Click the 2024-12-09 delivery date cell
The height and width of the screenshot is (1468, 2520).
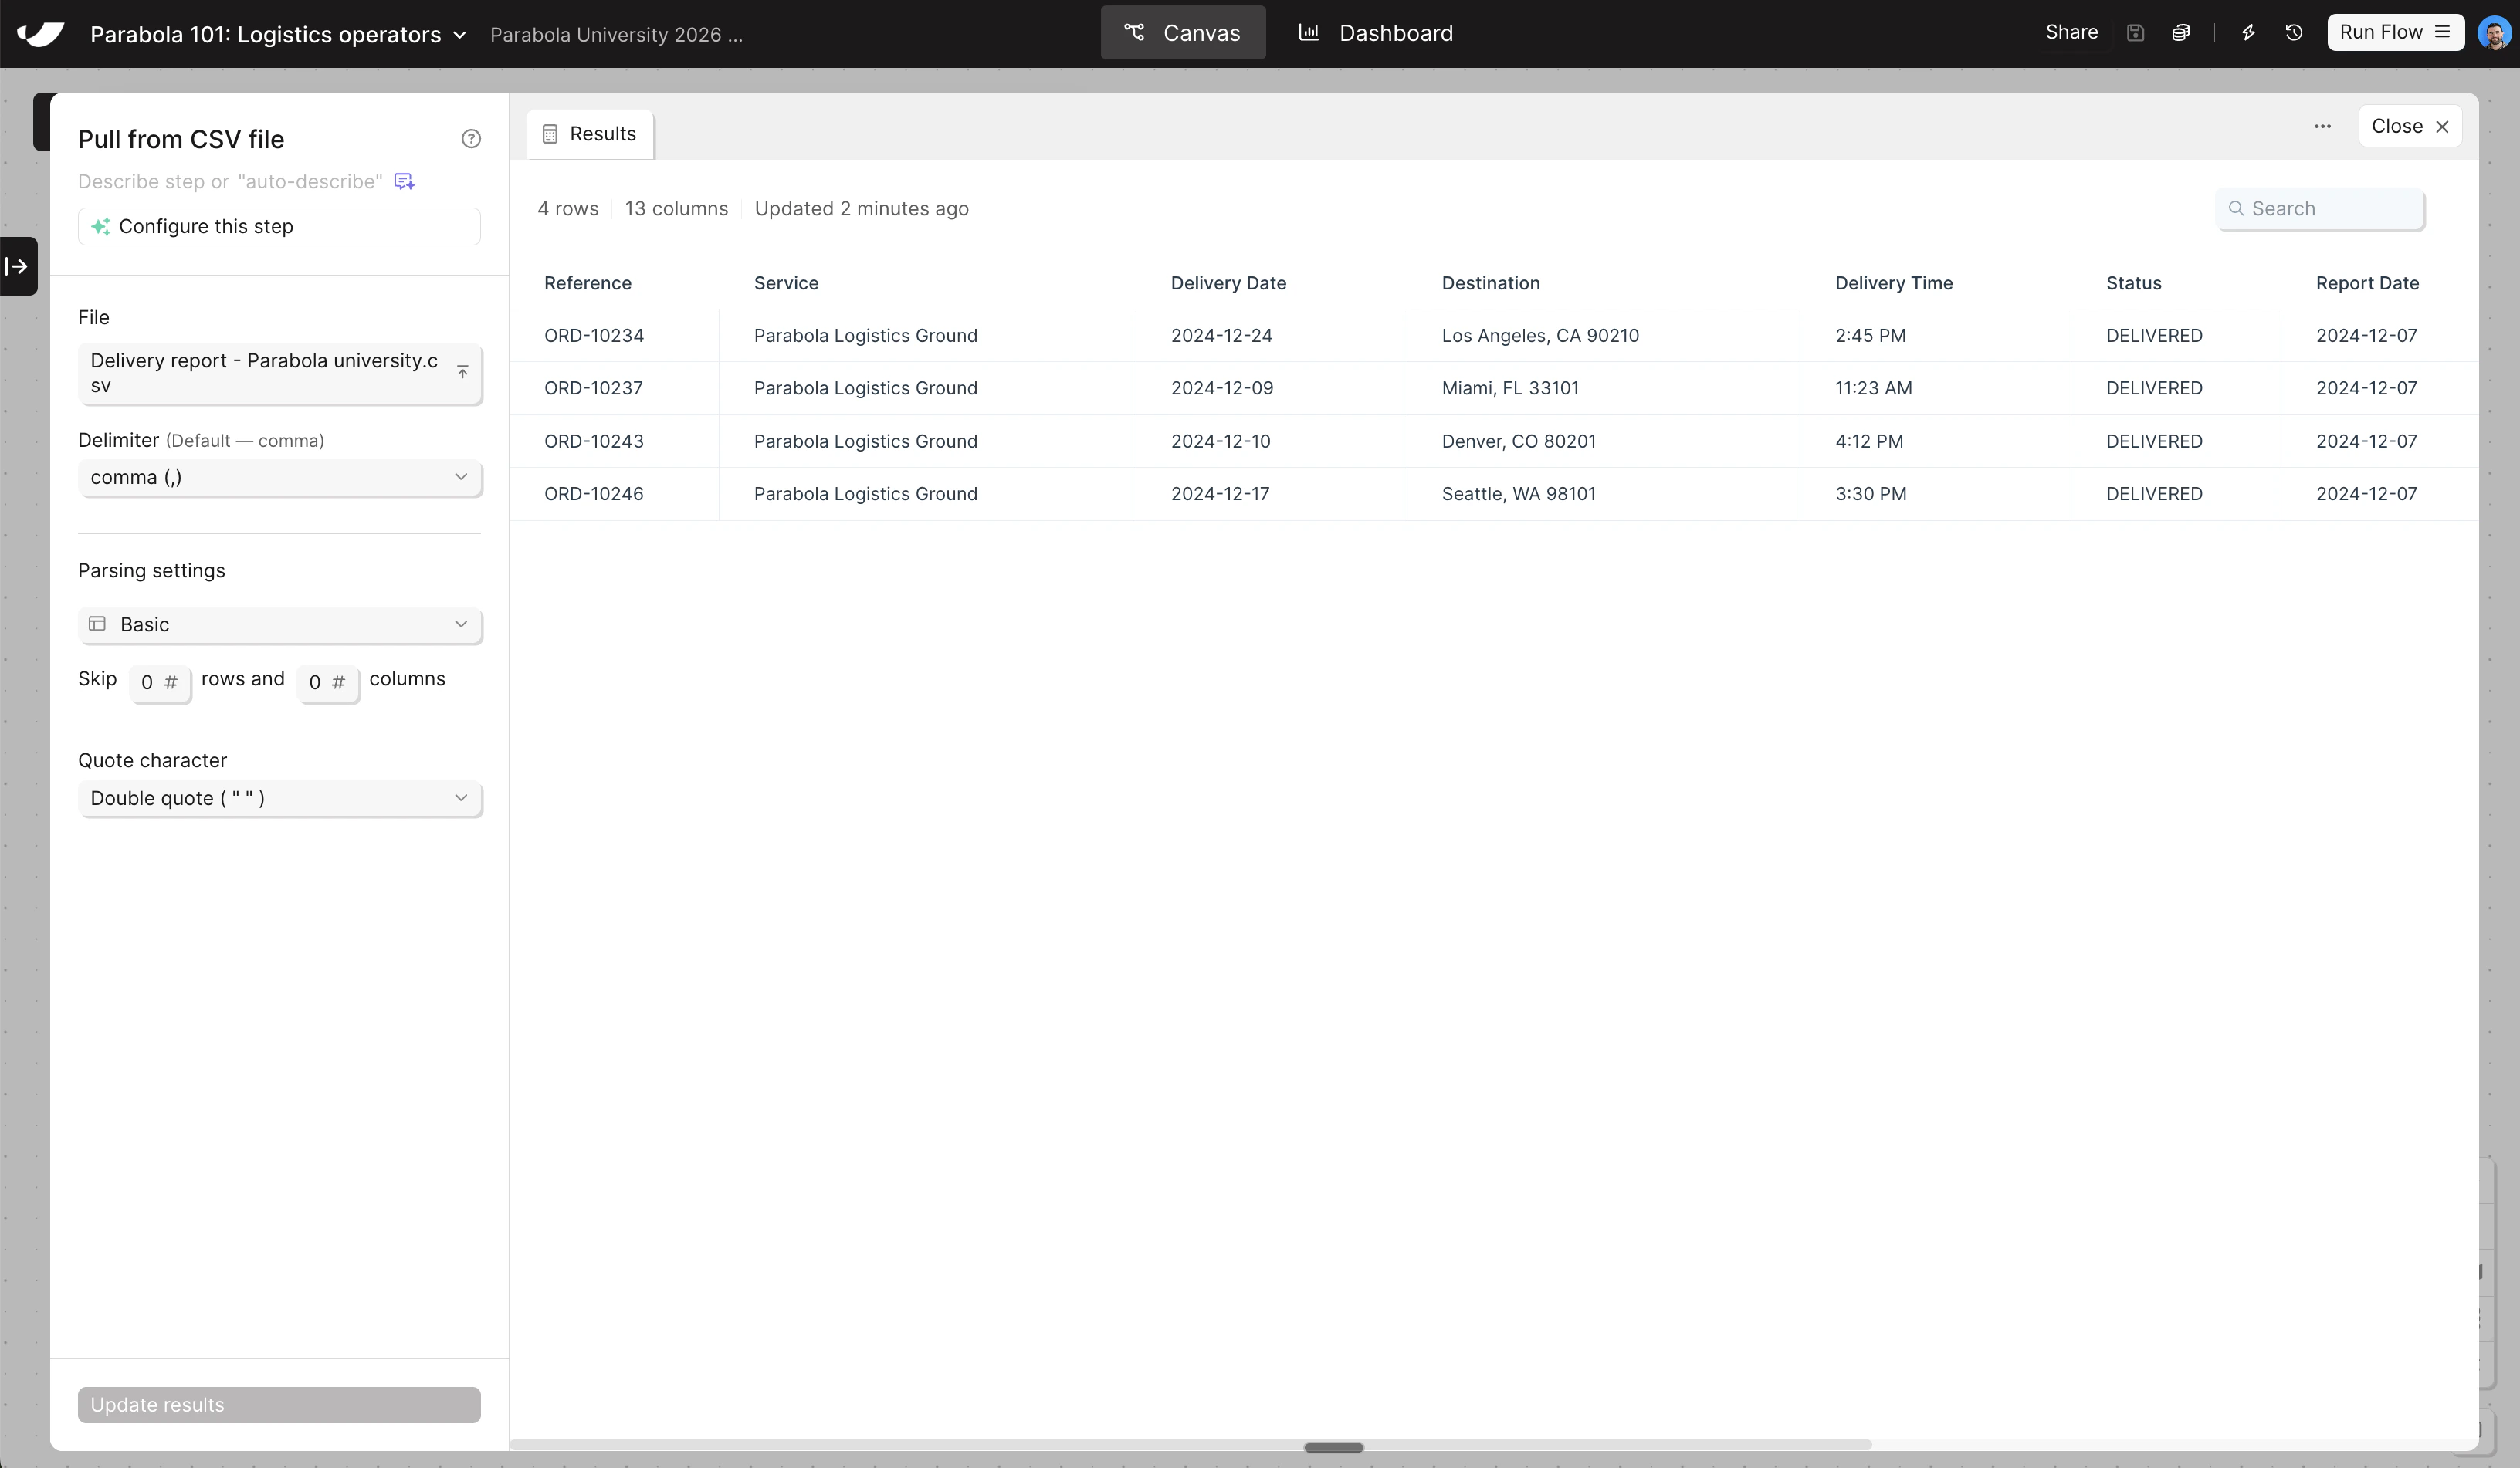pos(1271,388)
